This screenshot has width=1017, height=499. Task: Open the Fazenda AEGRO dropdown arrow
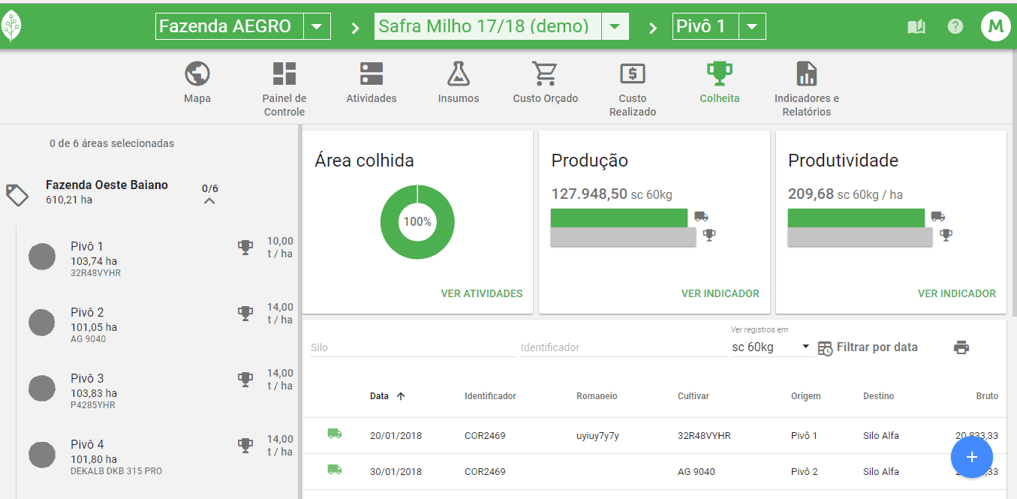317,27
